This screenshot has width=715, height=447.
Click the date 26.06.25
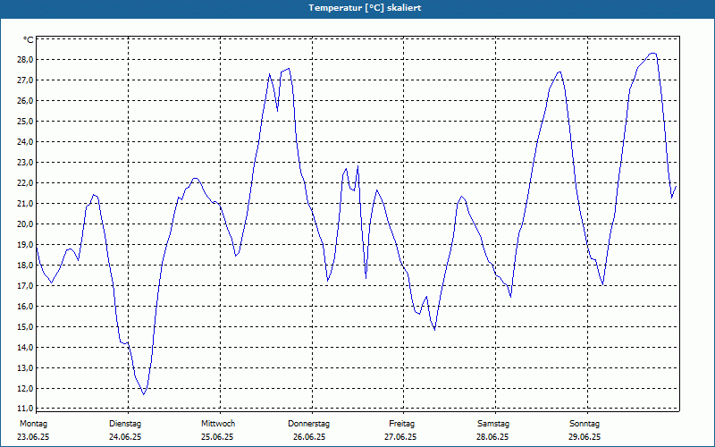[x=308, y=437]
